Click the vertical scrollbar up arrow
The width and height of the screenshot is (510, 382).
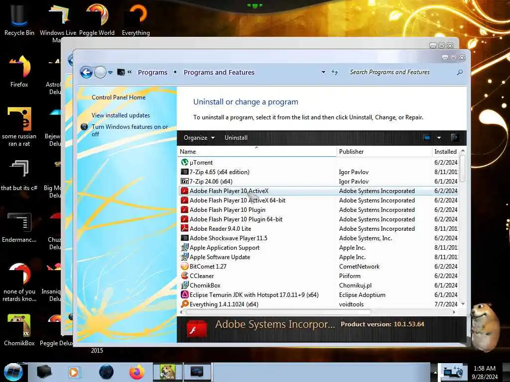(x=463, y=151)
